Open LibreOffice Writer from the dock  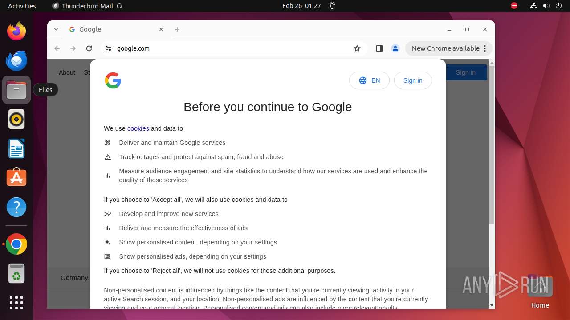pyautogui.click(x=16, y=148)
